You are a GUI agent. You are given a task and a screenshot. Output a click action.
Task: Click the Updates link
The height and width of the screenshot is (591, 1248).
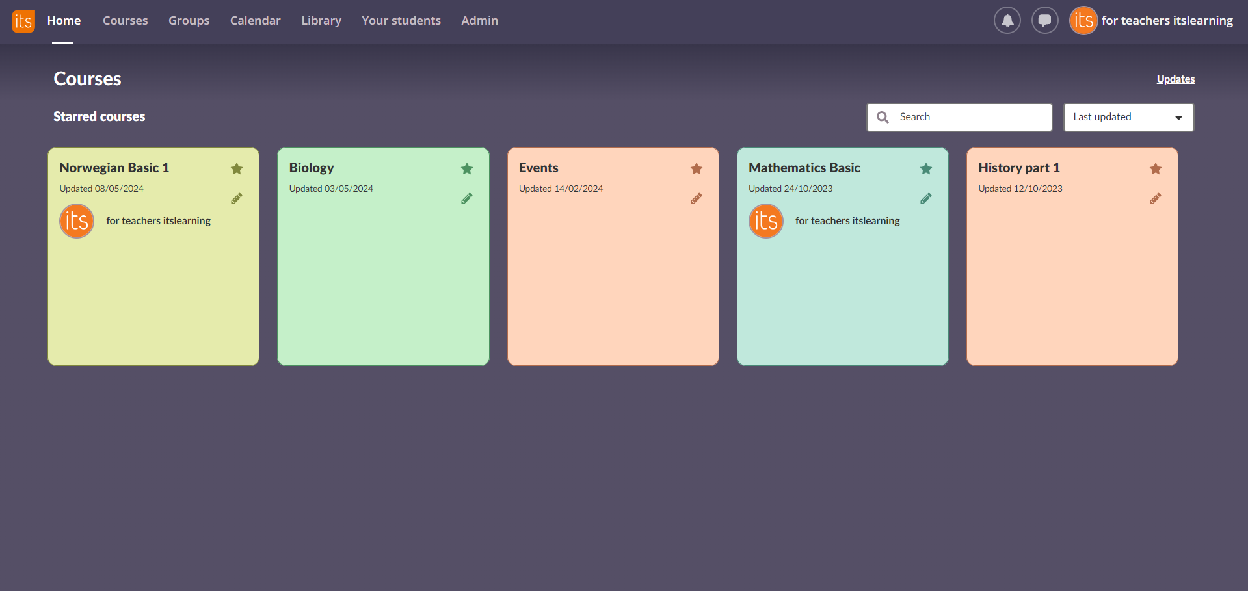click(x=1175, y=79)
